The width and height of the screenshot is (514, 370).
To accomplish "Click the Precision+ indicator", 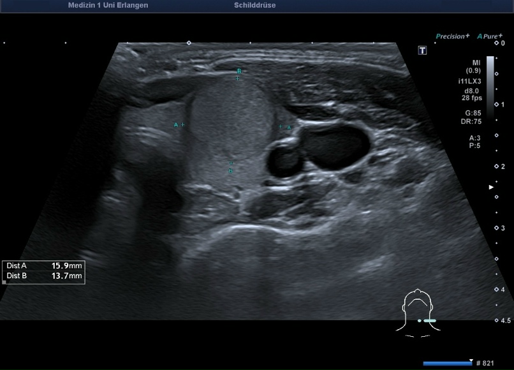I will [x=452, y=36].
